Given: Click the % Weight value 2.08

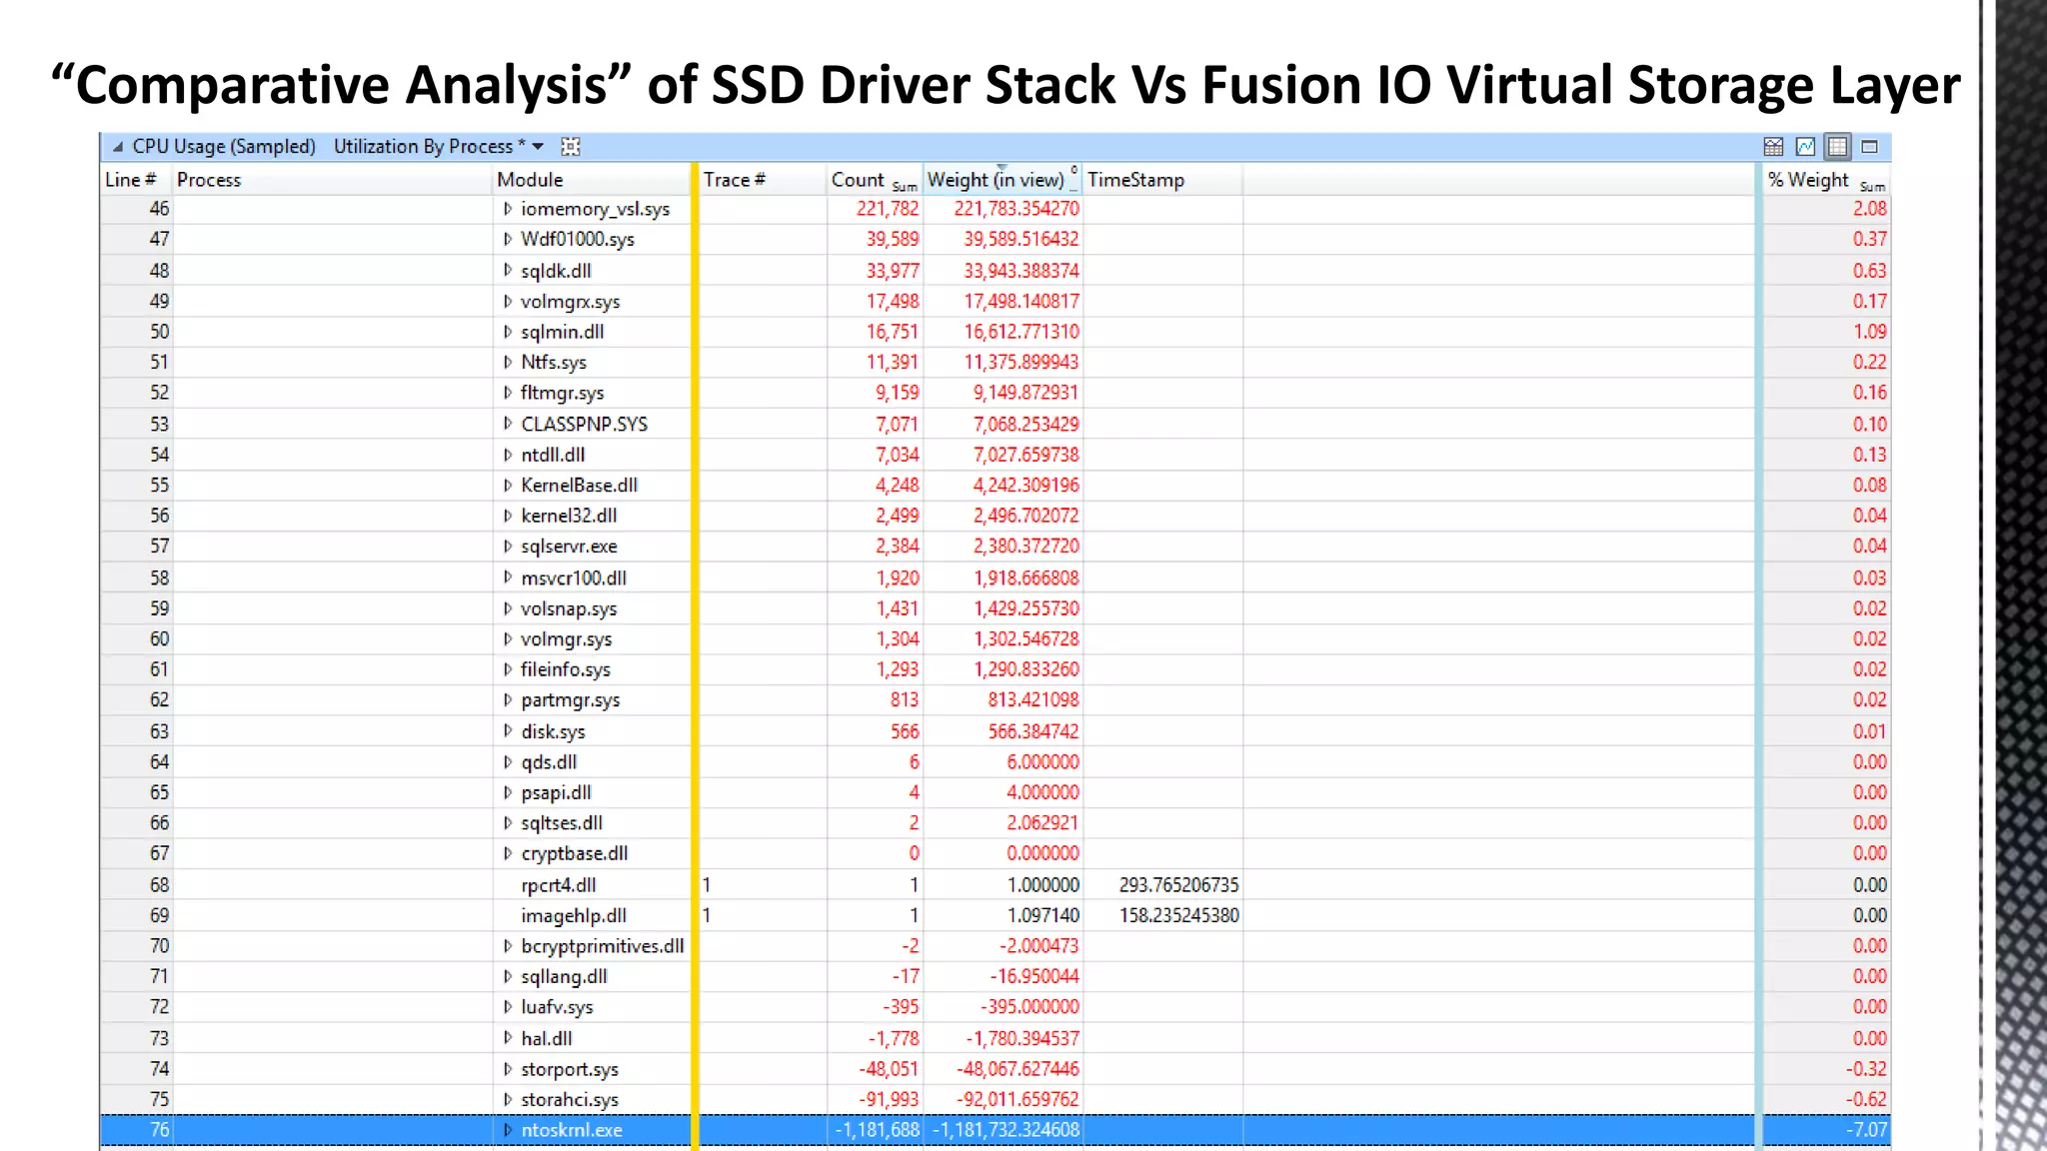Looking at the screenshot, I should 1869,209.
